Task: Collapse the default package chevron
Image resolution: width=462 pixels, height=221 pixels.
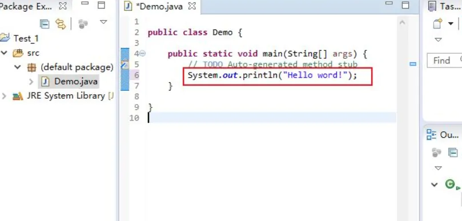Action: [18, 67]
